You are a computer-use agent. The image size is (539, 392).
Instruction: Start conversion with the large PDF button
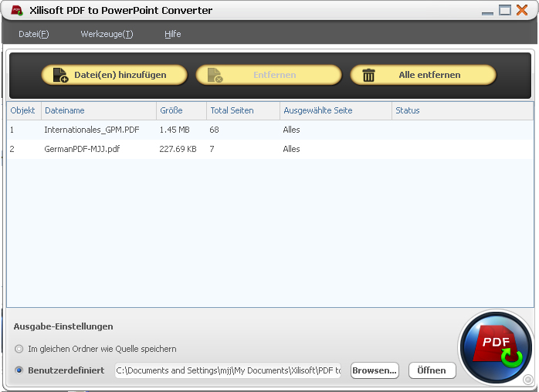[x=496, y=346]
